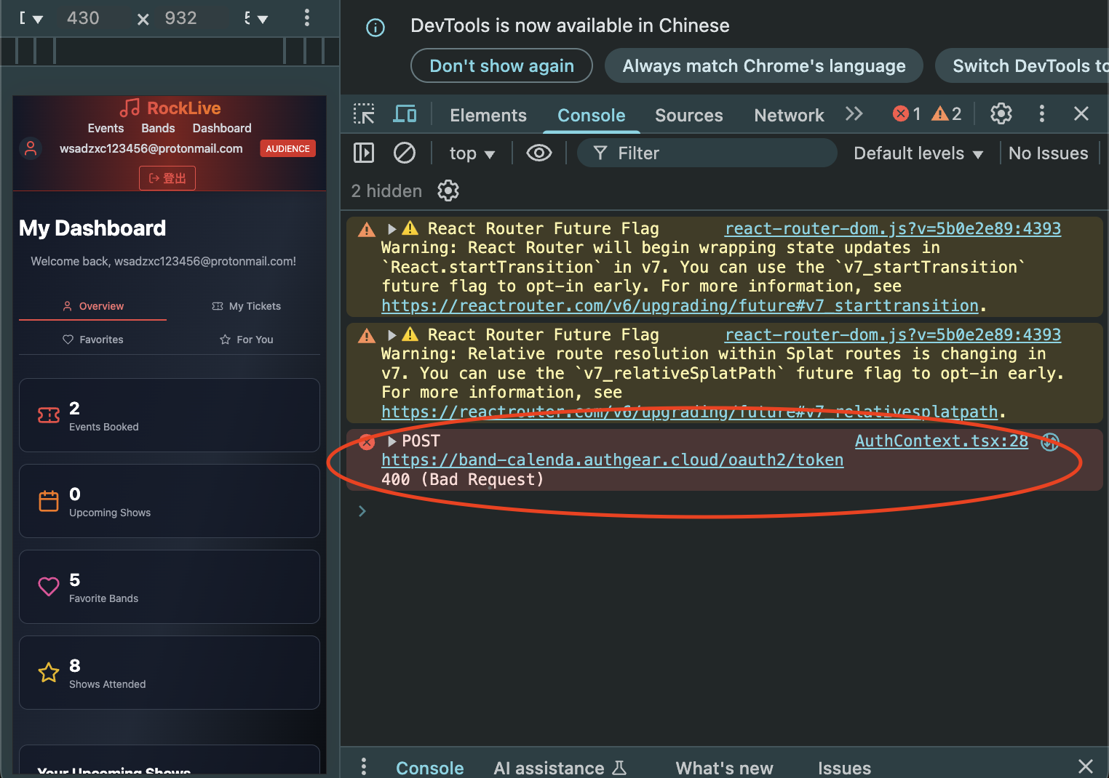The image size is (1109, 778).
Task: Open the authgear oauth2/token URL link
Action: (x=612, y=460)
